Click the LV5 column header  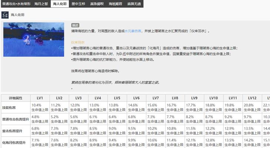point(117,98)
